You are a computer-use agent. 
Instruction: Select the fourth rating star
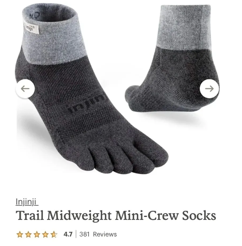pos(45,234)
